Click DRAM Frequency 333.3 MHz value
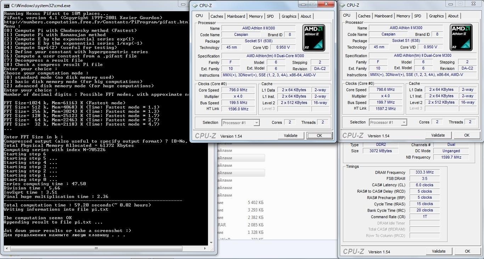 [424, 172]
